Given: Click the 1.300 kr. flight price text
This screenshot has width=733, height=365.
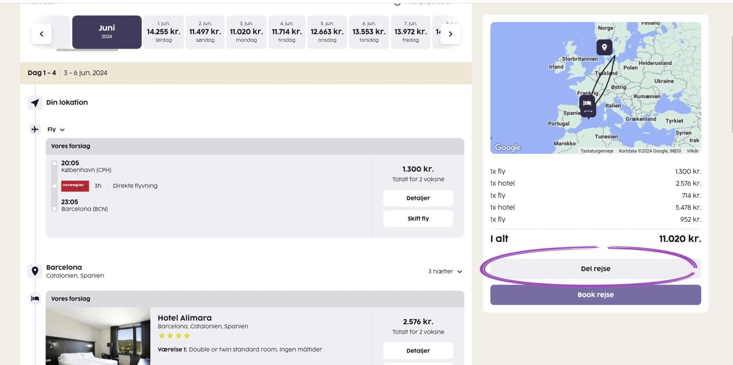Looking at the screenshot, I should (x=418, y=169).
